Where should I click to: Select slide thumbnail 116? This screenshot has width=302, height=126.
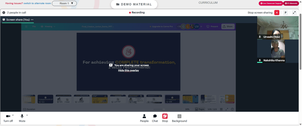coord(100,99)
